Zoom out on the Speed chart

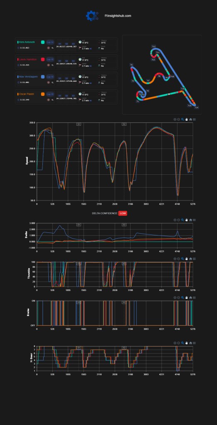(x=178, y=119)
